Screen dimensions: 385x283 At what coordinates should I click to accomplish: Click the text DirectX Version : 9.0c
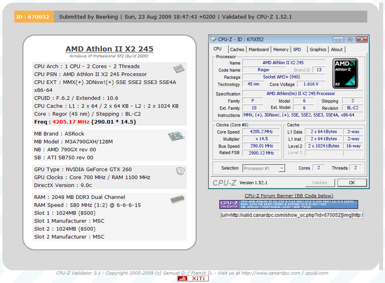coord(63,186)
